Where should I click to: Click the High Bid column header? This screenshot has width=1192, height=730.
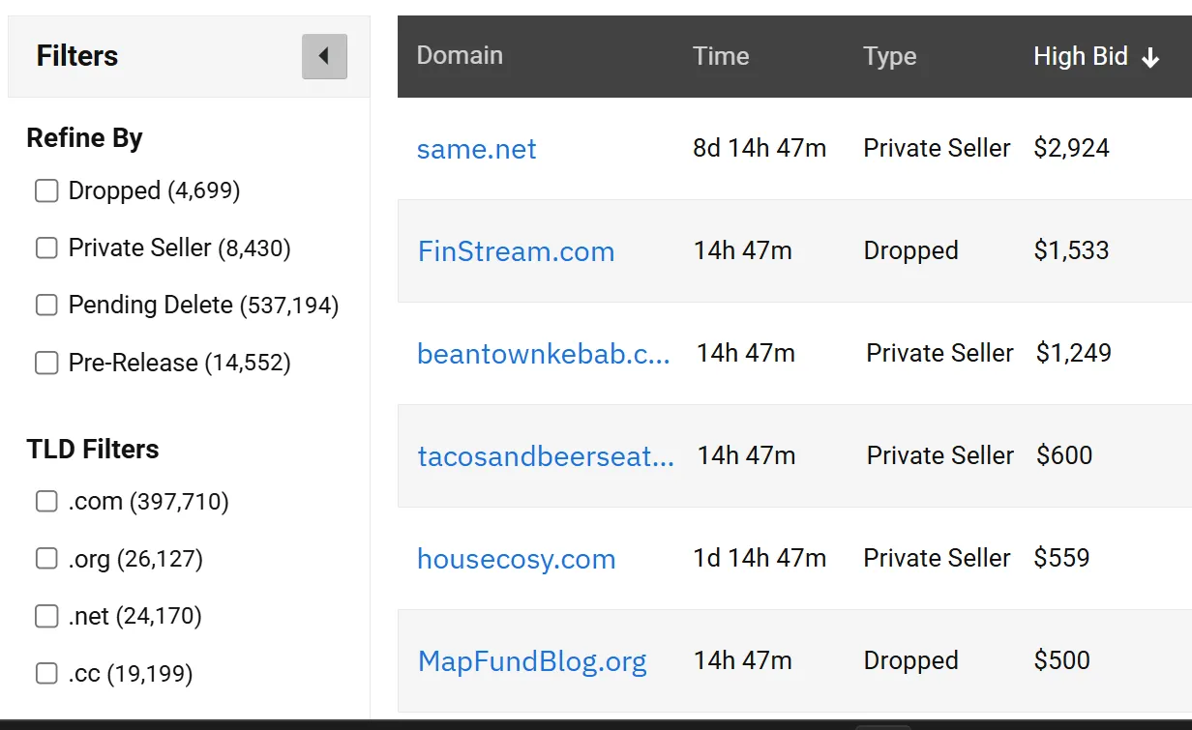click(x=1080, y=56)
